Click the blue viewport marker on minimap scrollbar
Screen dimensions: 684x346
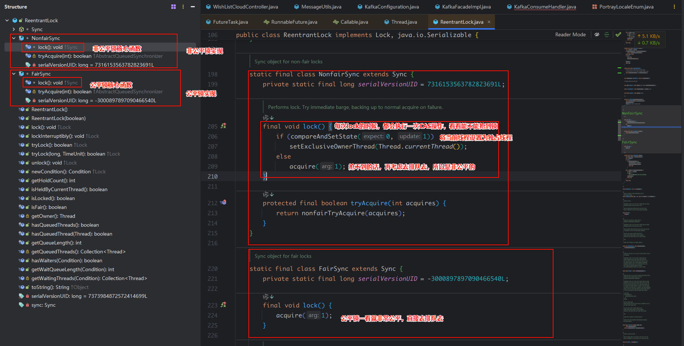tap(651, 127)
